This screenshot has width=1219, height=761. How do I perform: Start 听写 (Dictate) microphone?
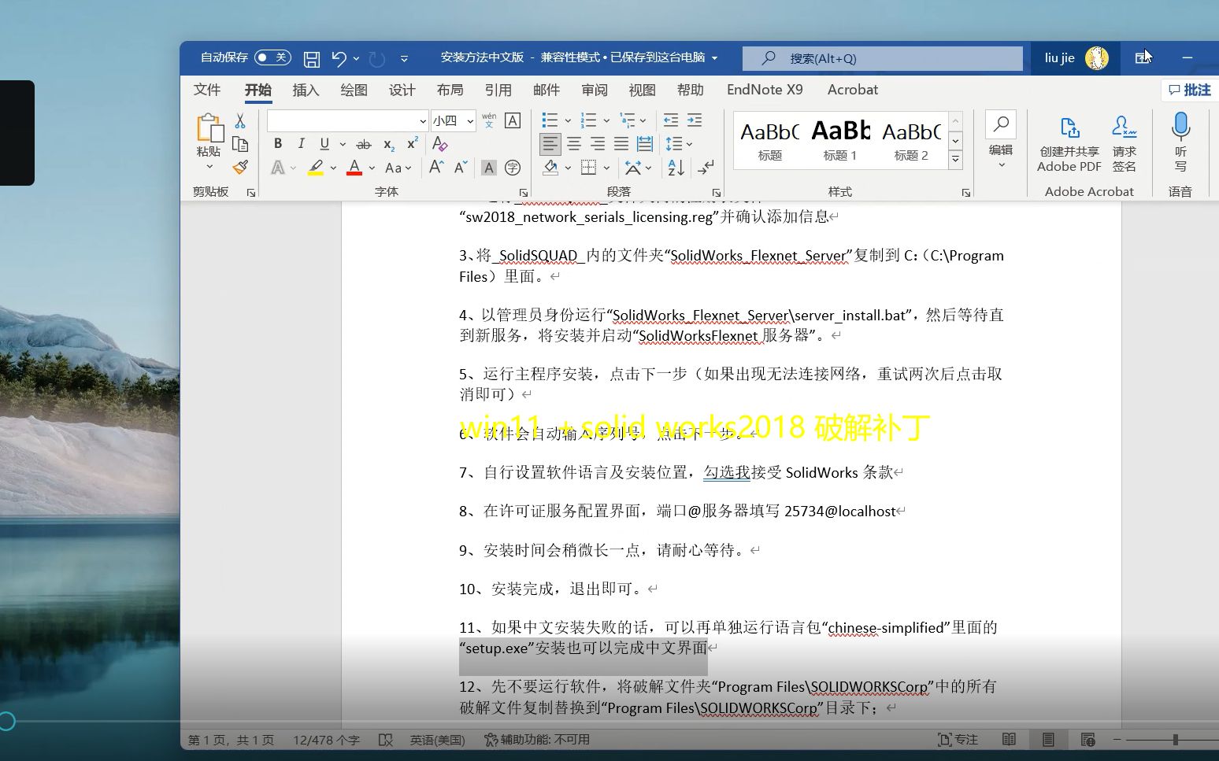[x=1180, y=142]
